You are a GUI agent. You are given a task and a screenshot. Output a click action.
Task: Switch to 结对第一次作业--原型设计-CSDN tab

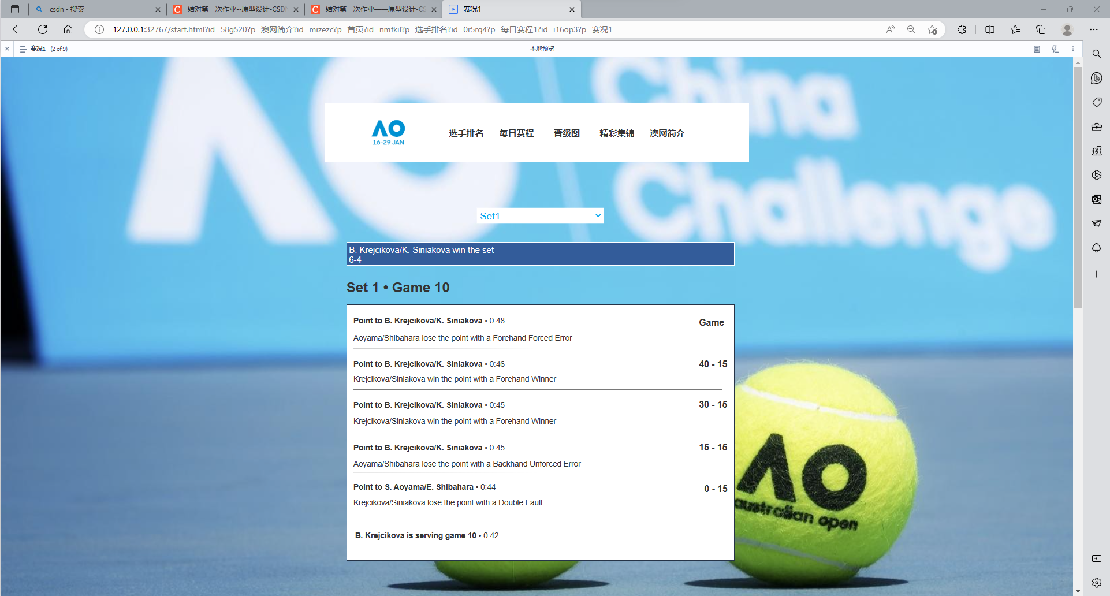click(237, 9)
